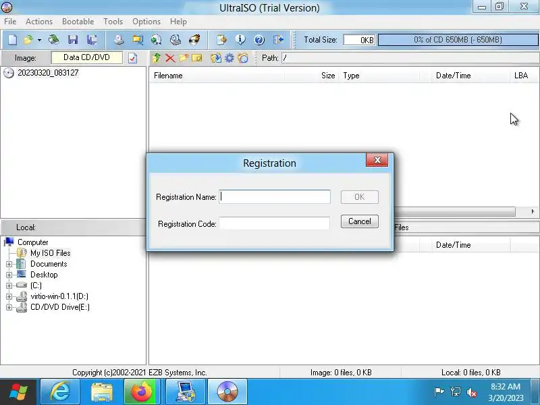Expand the CD/DVD Drive(E:) node

point(9,307)
